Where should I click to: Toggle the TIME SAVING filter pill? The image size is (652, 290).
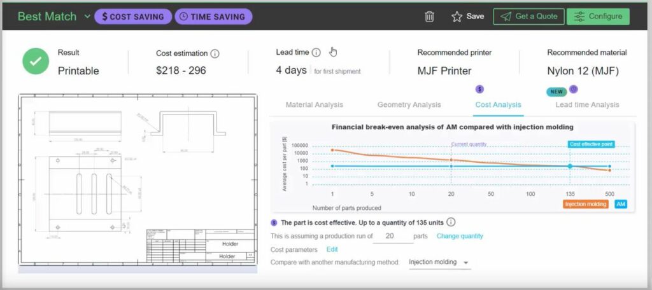tap(213, 17)
